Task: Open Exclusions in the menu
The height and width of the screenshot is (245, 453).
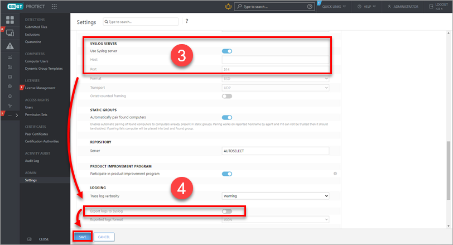Action: (x=32, y=35)
